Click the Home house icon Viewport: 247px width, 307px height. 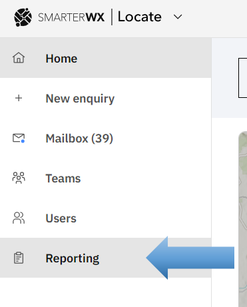coord(19,58)
